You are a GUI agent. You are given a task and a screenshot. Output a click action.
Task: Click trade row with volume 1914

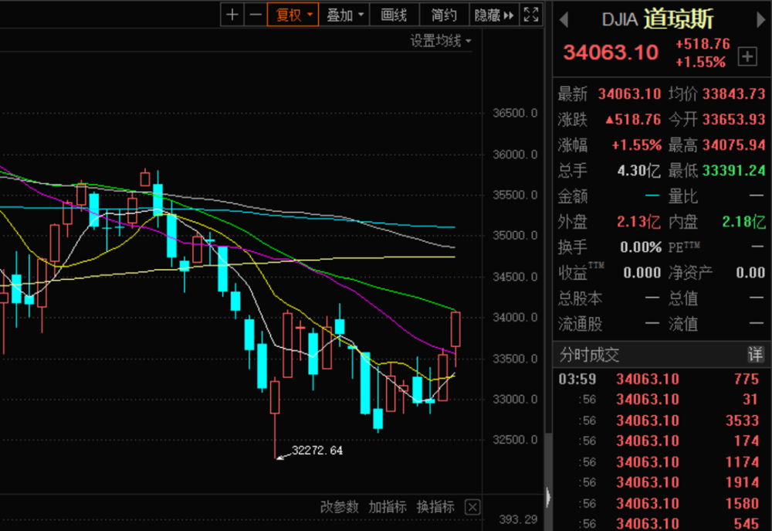pos(662,482)
